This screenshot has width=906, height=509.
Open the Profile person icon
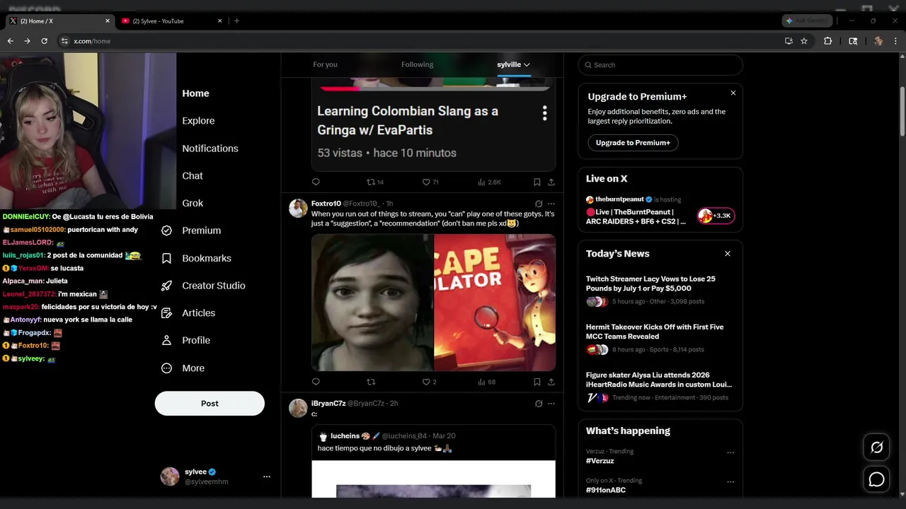(x=167, y=340)
